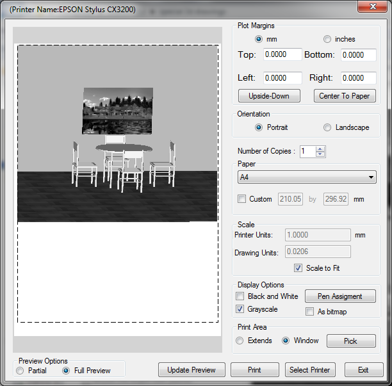Select the Extends print area option
The image size is (392, 386).
(x=241, y=341)
